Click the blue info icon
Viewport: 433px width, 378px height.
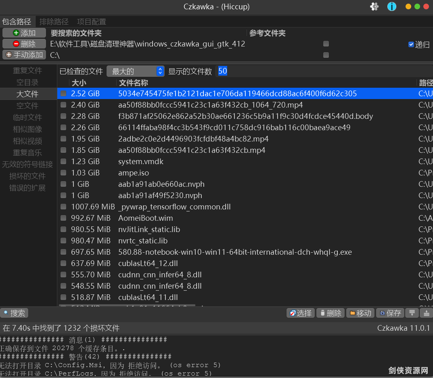(391, 6)
